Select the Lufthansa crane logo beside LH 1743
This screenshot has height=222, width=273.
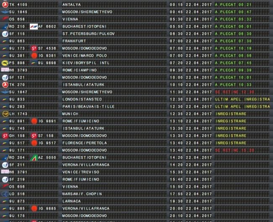5,114
